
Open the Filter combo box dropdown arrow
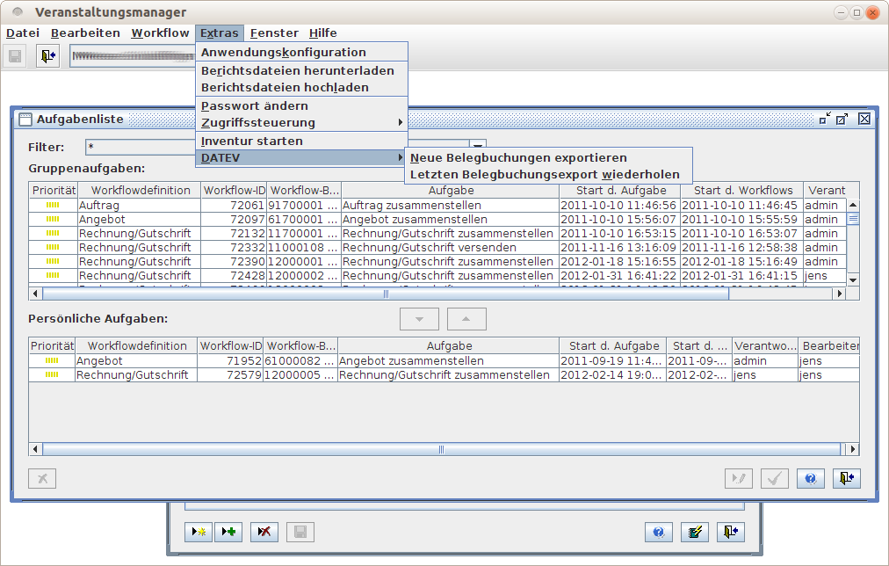[478, 147]
